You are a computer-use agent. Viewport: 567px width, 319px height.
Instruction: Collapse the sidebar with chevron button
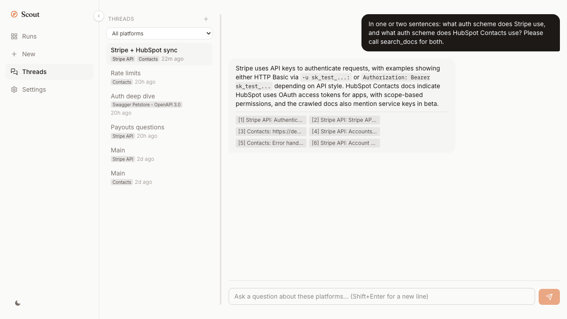click(x=99, y=16)
